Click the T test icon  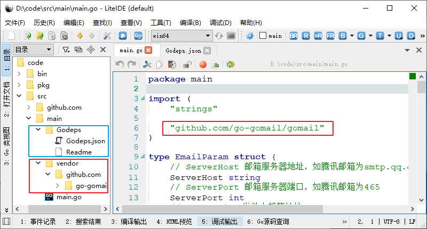(380, 36)
